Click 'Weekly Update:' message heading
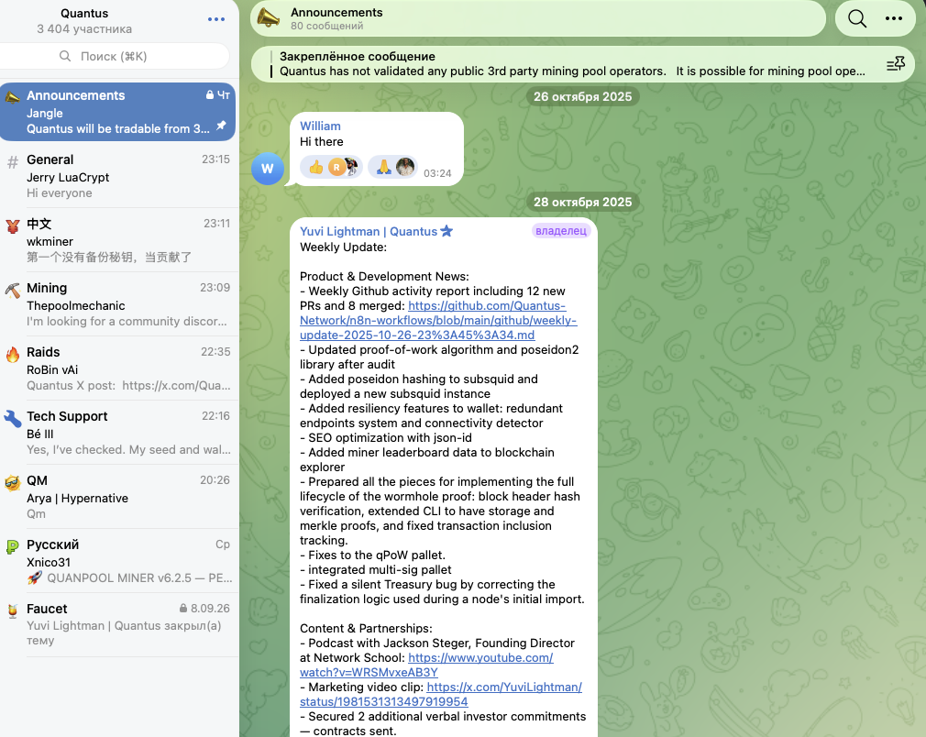Screen dimensions: 926x737 343,247
